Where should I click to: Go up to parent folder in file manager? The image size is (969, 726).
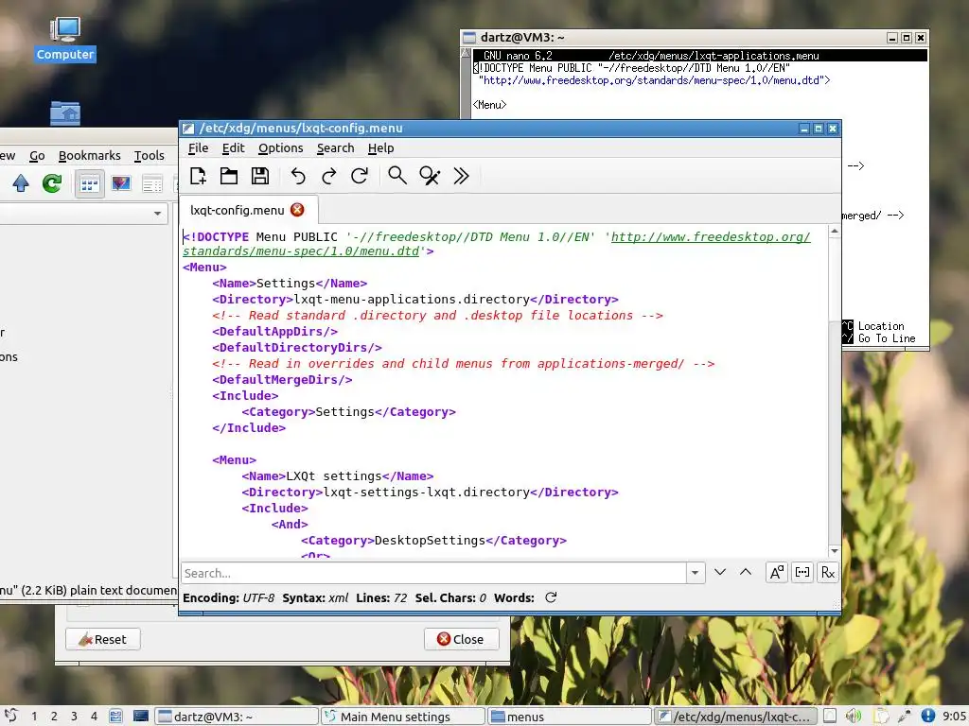(x=21, y=183)
